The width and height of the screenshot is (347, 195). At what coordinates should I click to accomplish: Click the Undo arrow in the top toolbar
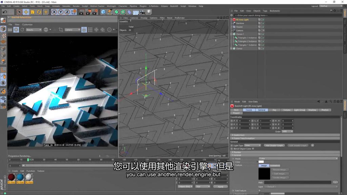[5, 12]
